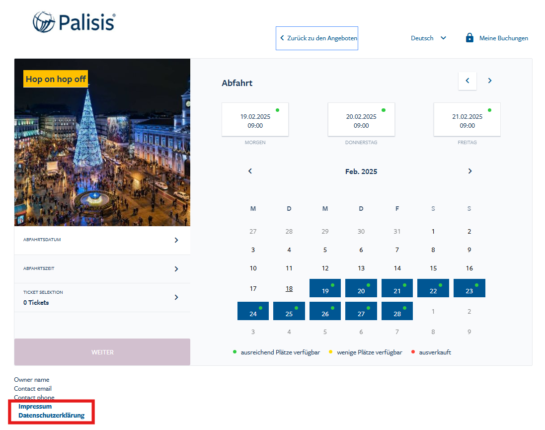Click the Palisis logo

click(x=74, y=22)
